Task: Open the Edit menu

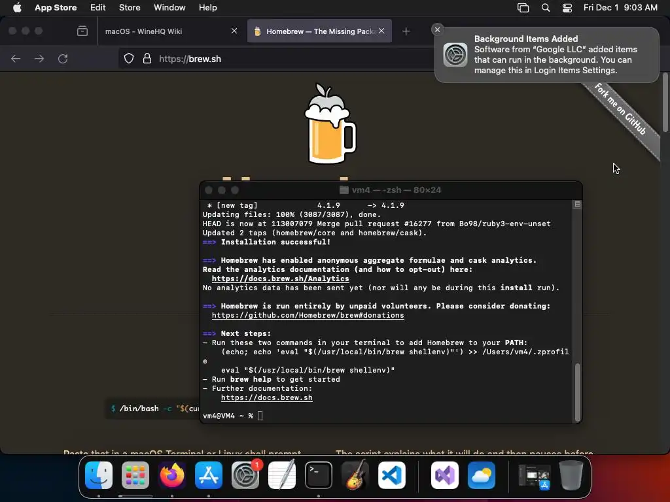Action: click(x=98, y=7)
